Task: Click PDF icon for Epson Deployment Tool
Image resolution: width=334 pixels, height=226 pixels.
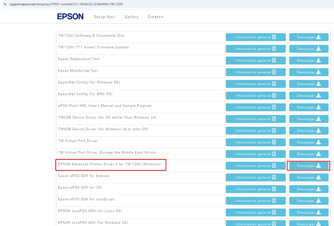Action: tap(274, 60)
